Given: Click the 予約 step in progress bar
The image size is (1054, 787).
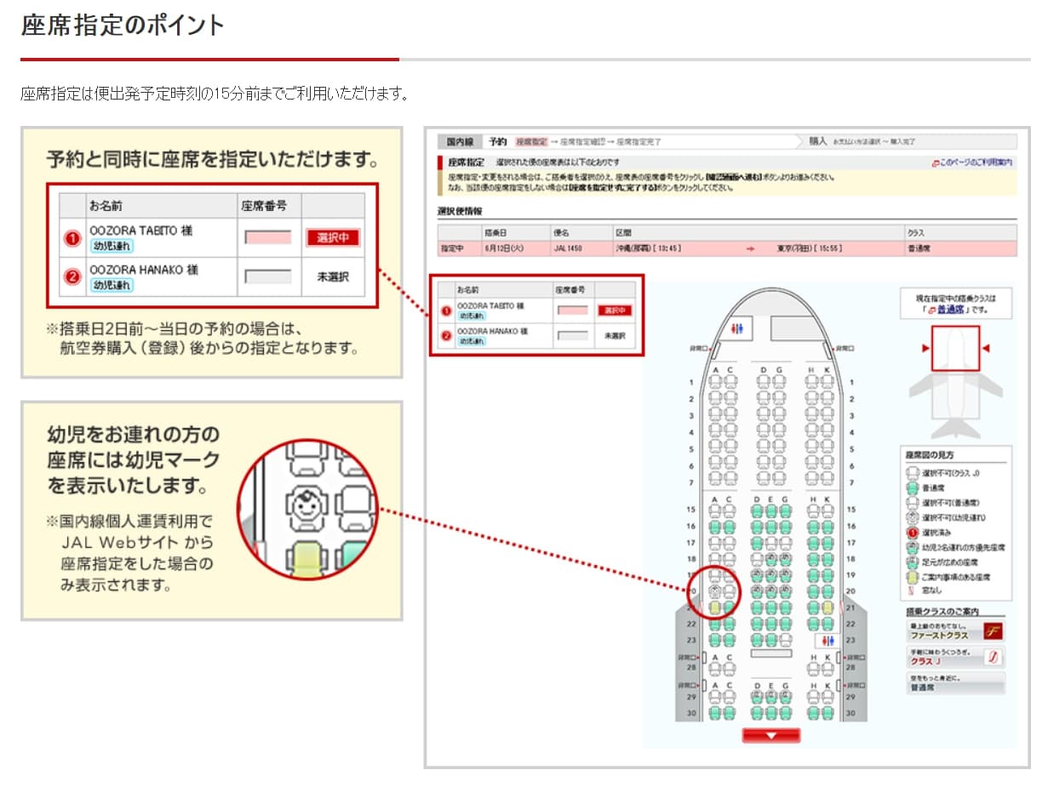Looking at the screenshot, I should (498, 141).
